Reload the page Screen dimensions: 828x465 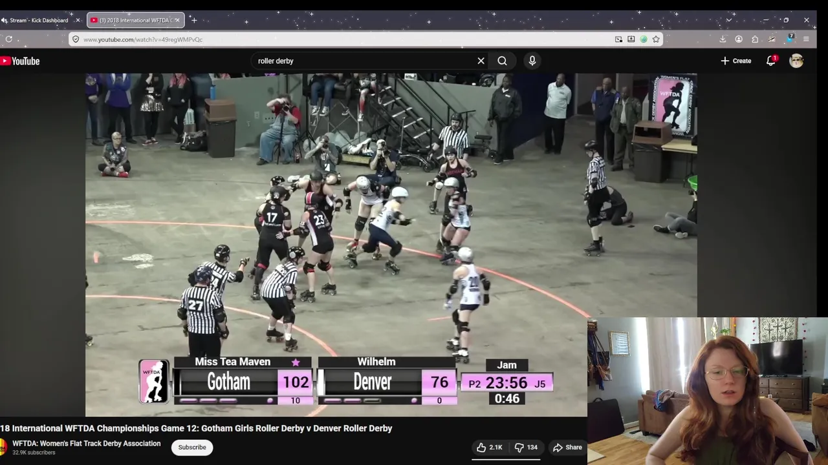[9, 39]
